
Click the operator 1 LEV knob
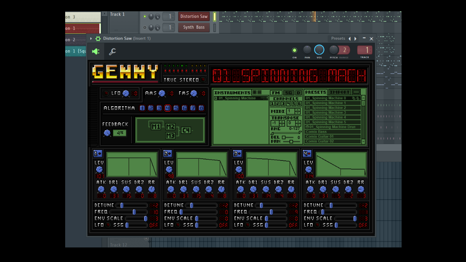click(99, 170)
